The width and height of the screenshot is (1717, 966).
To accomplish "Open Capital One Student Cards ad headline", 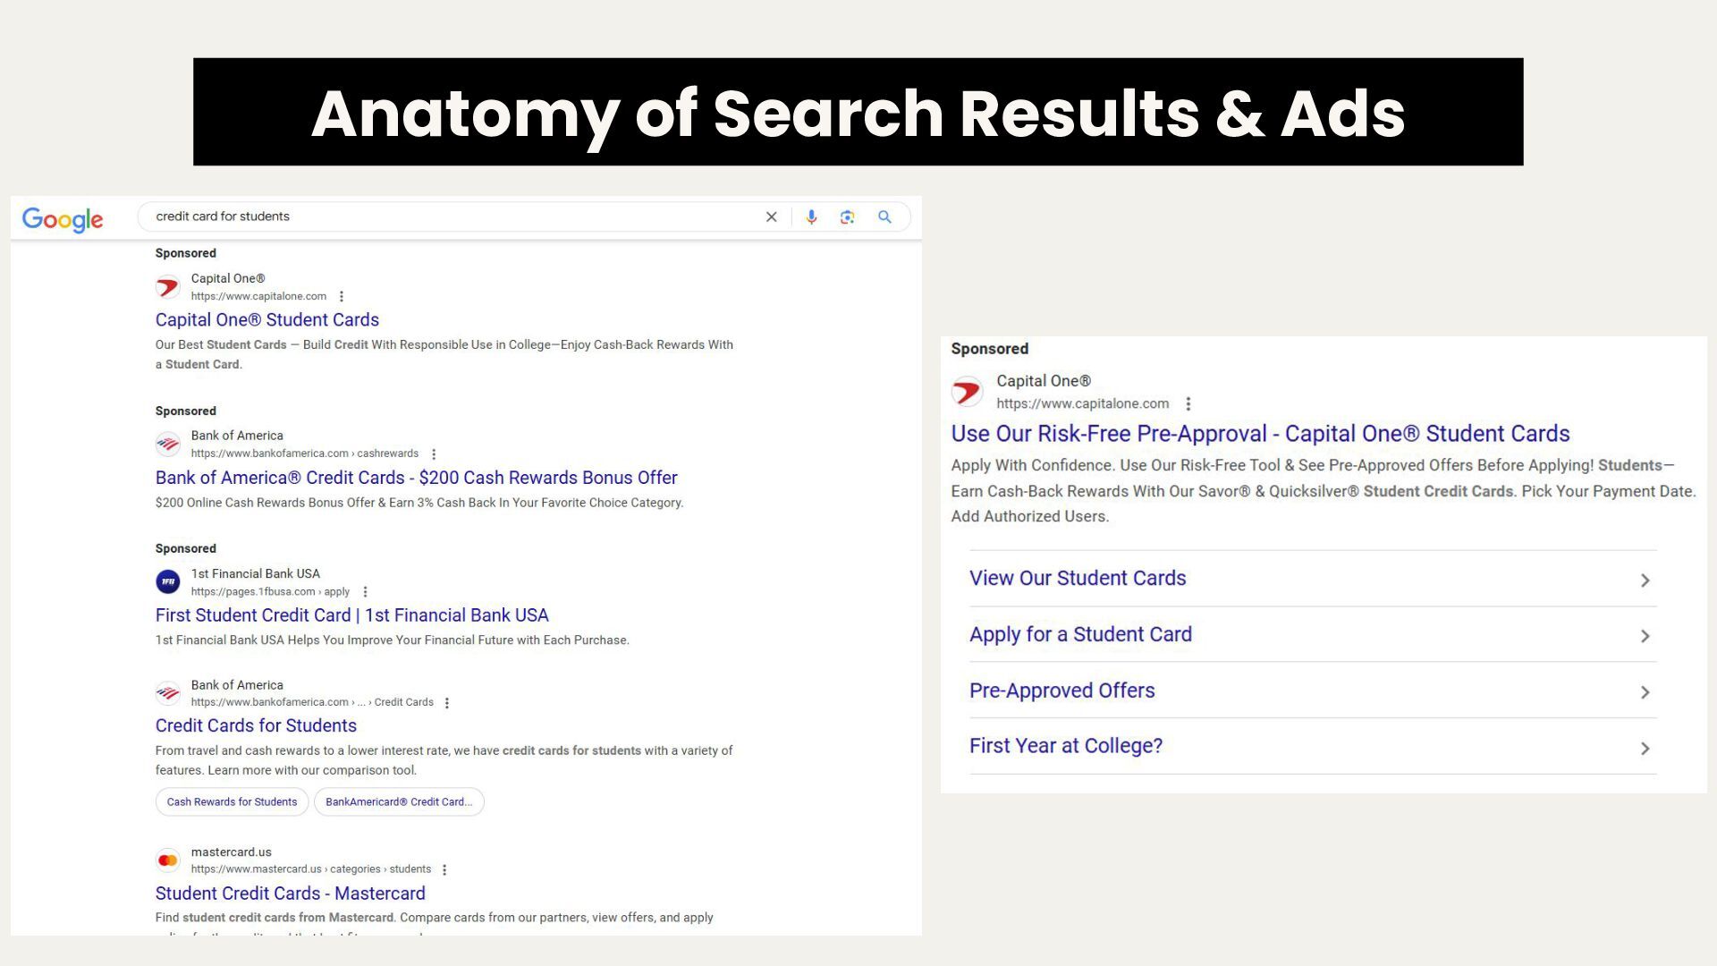I will point(266,320).
